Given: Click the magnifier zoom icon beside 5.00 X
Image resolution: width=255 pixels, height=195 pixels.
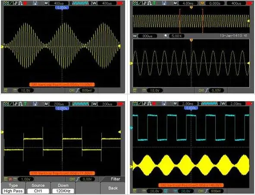Looking at the screenshot, I should (166, 36).
